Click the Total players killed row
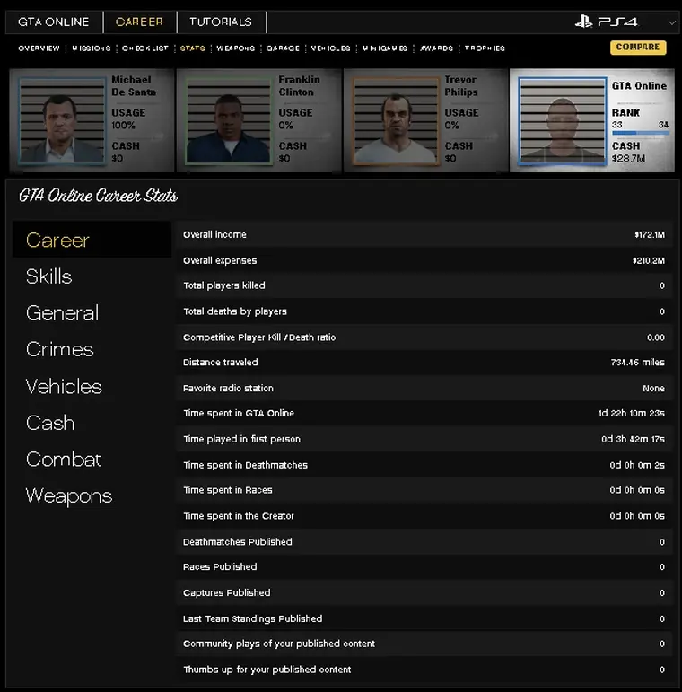 coord(424,285)
